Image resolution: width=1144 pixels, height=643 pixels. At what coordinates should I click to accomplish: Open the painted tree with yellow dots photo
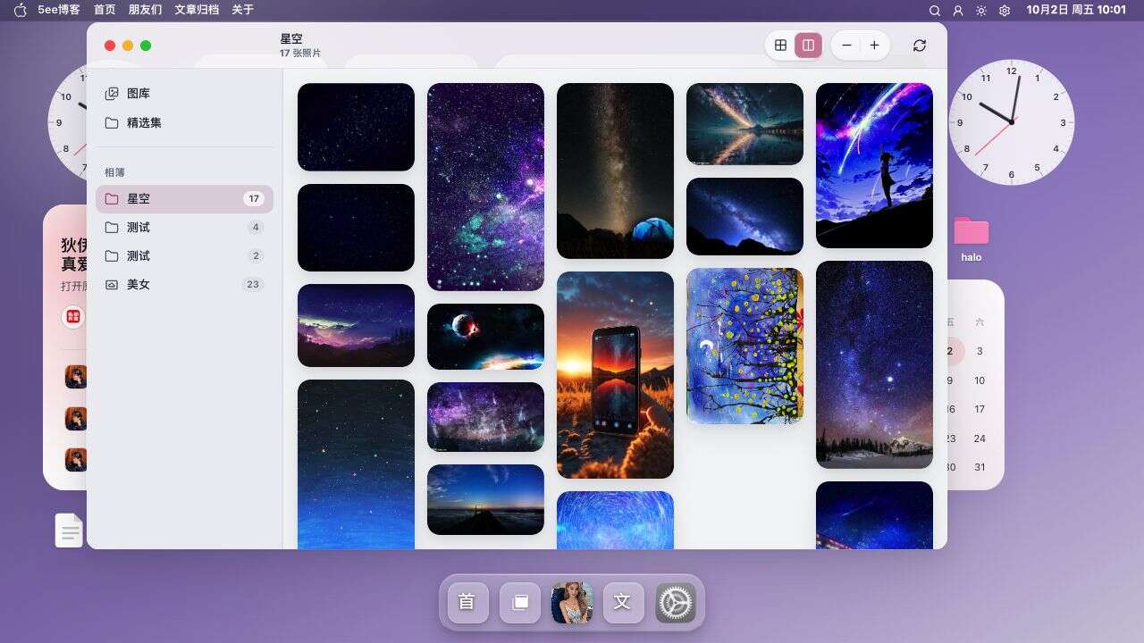point(744,346)
